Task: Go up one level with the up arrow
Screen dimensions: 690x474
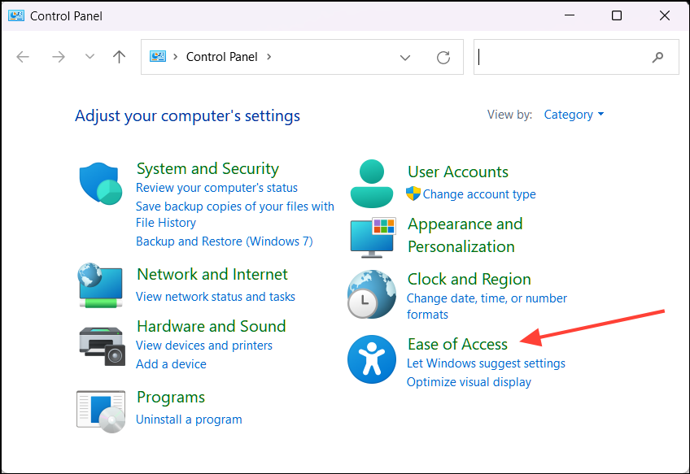Action: click(x=119, y=57)
